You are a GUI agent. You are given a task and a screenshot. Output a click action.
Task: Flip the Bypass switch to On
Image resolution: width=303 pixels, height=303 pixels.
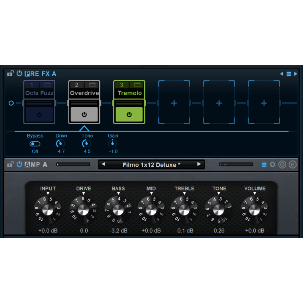click(35, 144)
